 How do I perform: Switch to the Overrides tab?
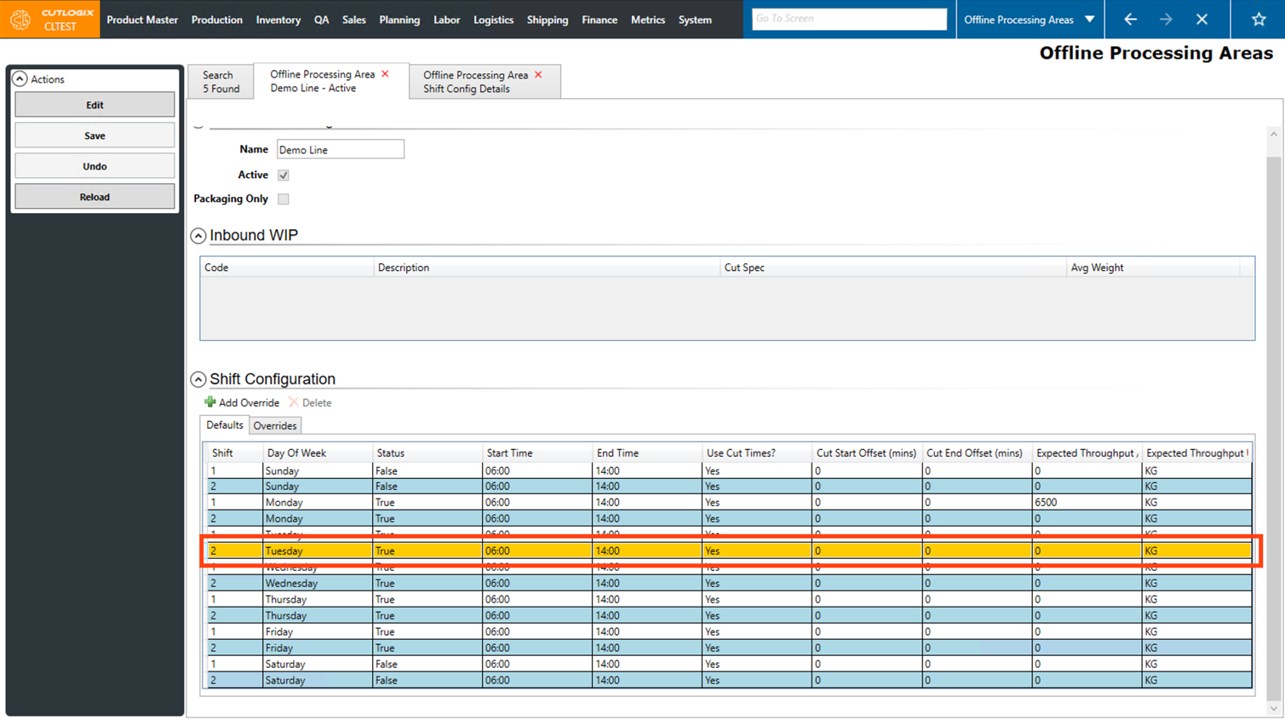(x=275, y=425)
